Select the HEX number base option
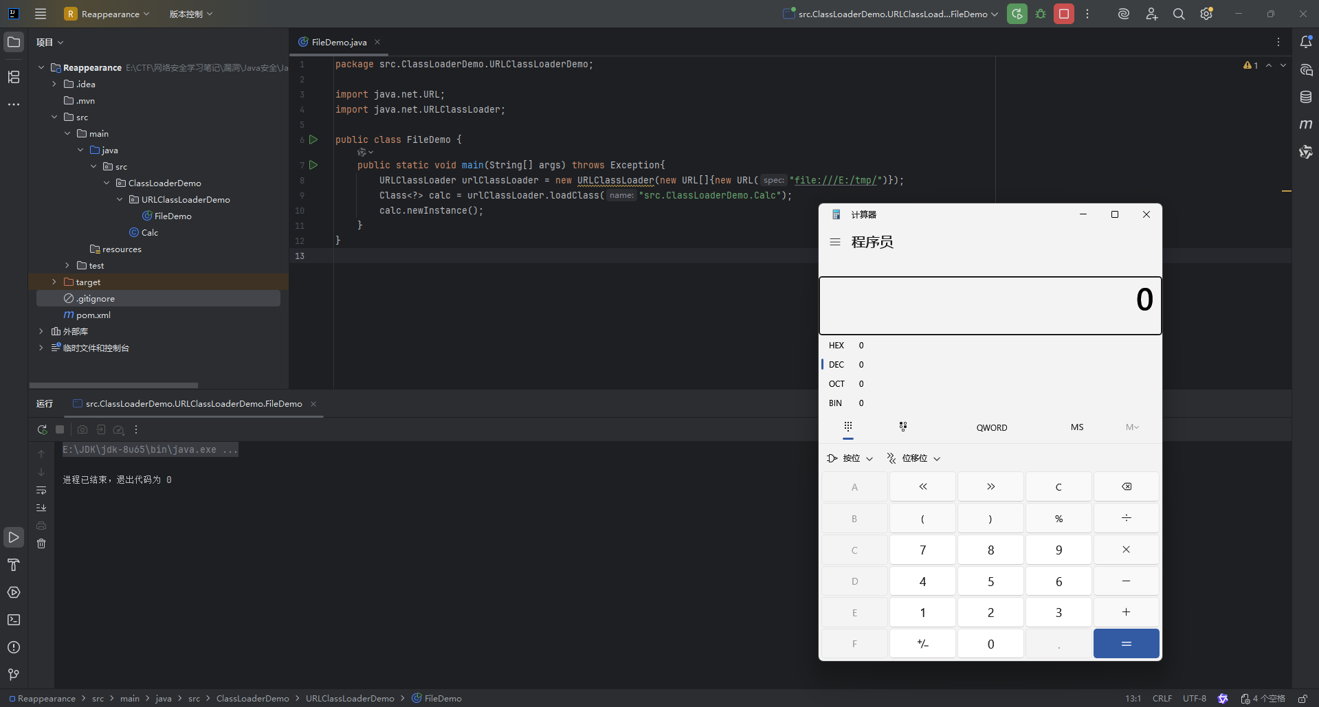1319x707 pixels. coord(836,346)
